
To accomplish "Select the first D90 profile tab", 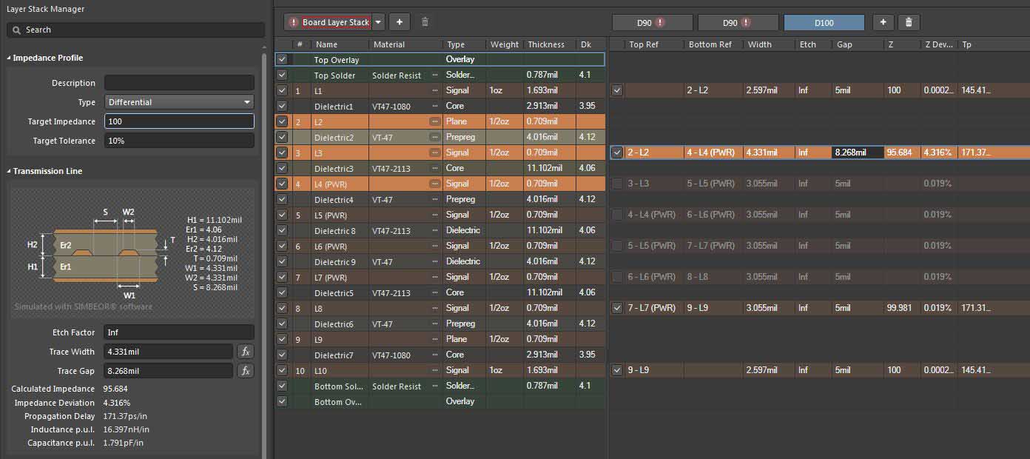I will pos(652,22).
